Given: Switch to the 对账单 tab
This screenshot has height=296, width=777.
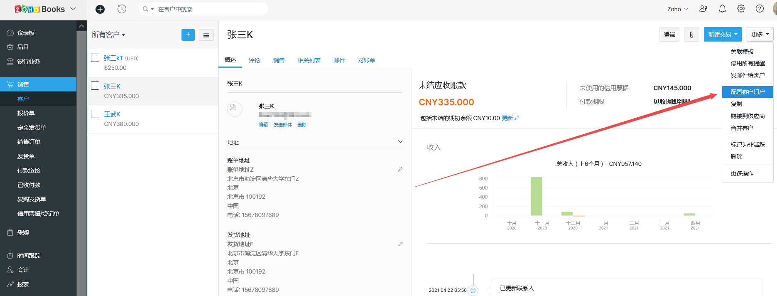Looking at the screenshot, I should pos(366,60).
